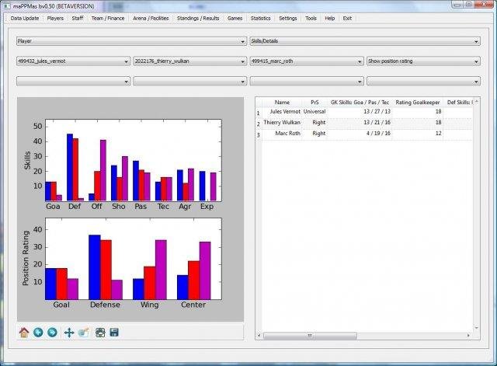Click the Name column header
This screenshot has width=497, height=366.
coord(282,102)
